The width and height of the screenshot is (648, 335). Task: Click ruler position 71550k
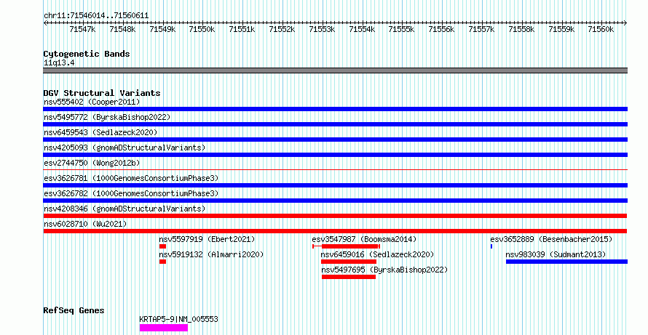[202, 29]
